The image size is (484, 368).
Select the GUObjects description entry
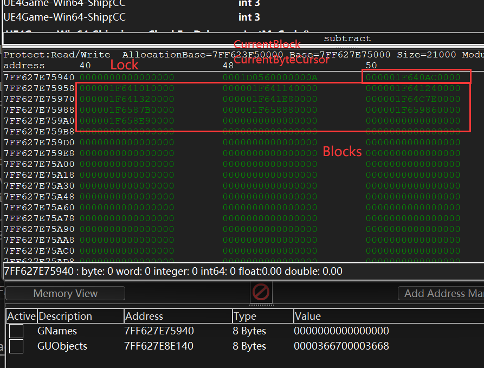point(62,346)
